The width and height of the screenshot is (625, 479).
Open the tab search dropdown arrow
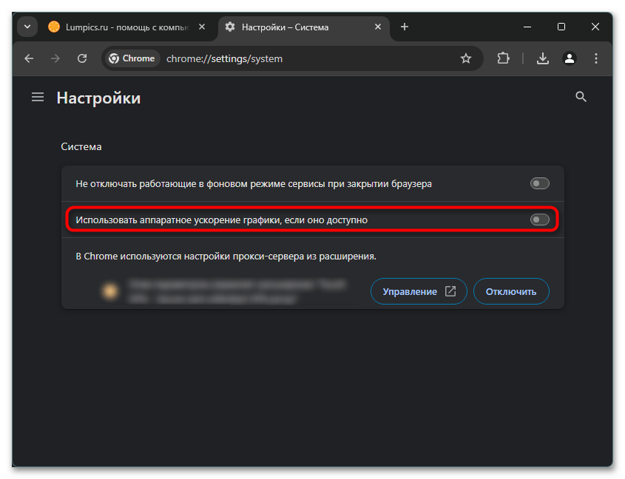pyautogui.click(x=27, y=27)
